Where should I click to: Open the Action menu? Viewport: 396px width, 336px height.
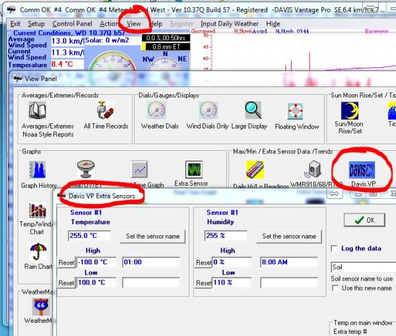click(x=109, y=24)
